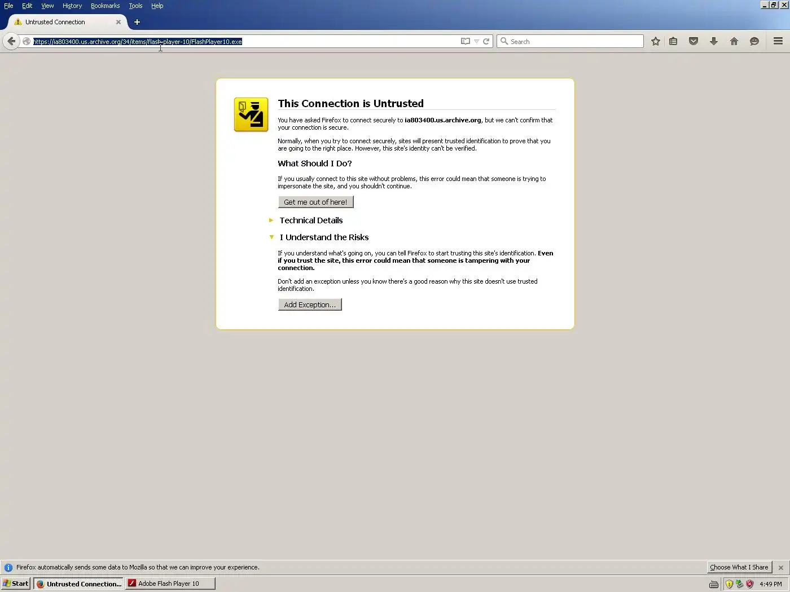
Task: Open a new tab with the plus button
Action: [137, 22]
